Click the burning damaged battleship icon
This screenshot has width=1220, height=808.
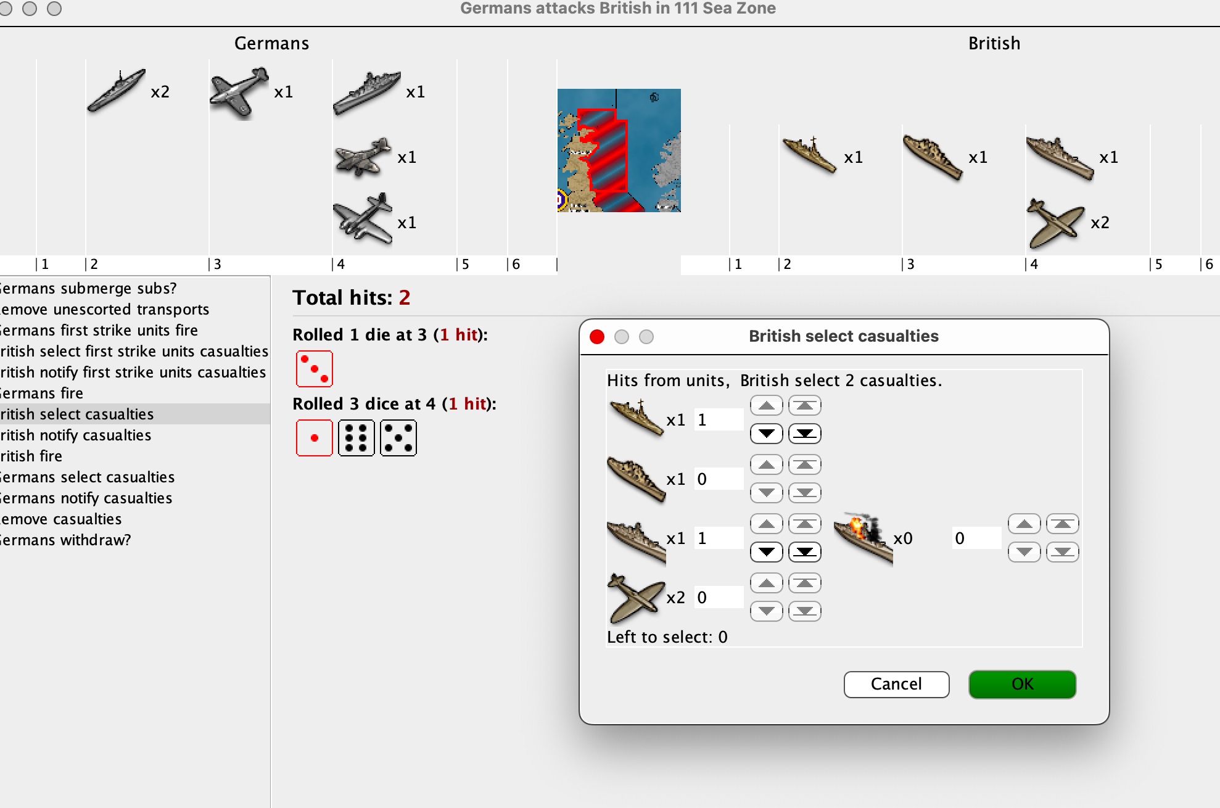(863, 537)
